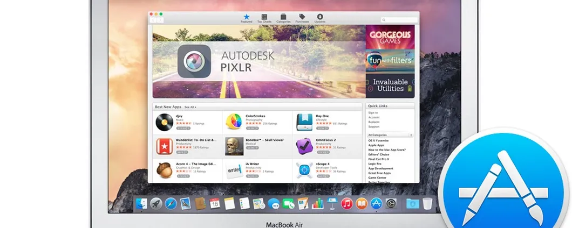Viewport: 572px width, 228px height.
Task: Open Notes in the Dock
Action: point(229,203)
